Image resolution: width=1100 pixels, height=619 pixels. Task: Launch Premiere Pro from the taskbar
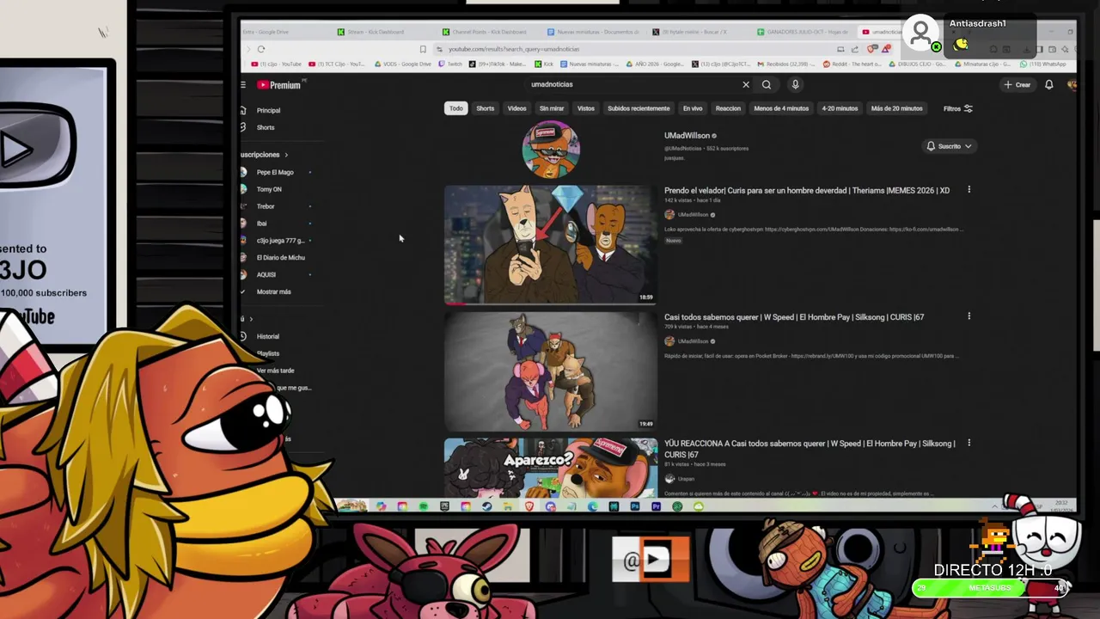coord(656,506)
